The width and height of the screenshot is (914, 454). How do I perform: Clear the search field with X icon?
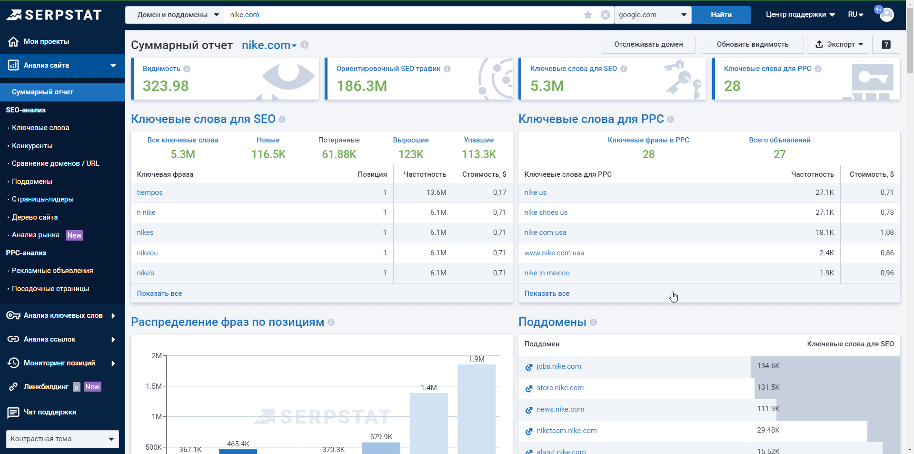(x=605, y=15)
